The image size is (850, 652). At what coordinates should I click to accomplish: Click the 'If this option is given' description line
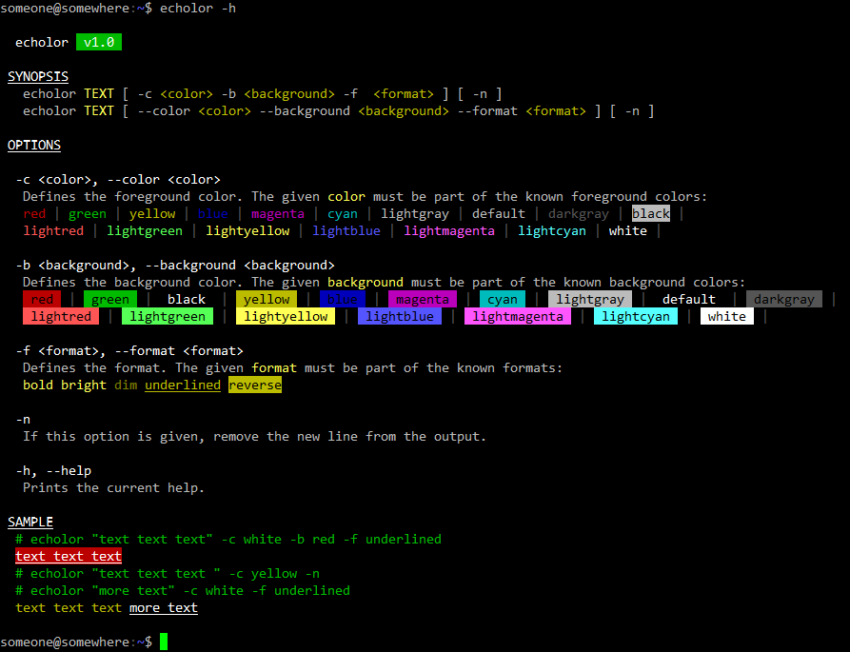click(255, 436)
